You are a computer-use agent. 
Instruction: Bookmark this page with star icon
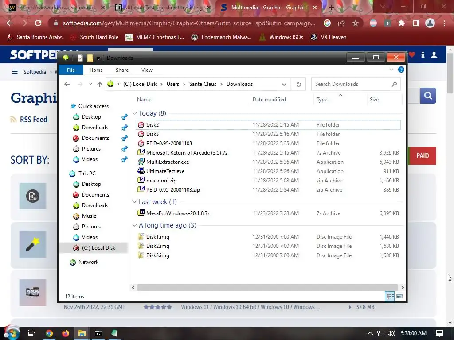[356, 23]
